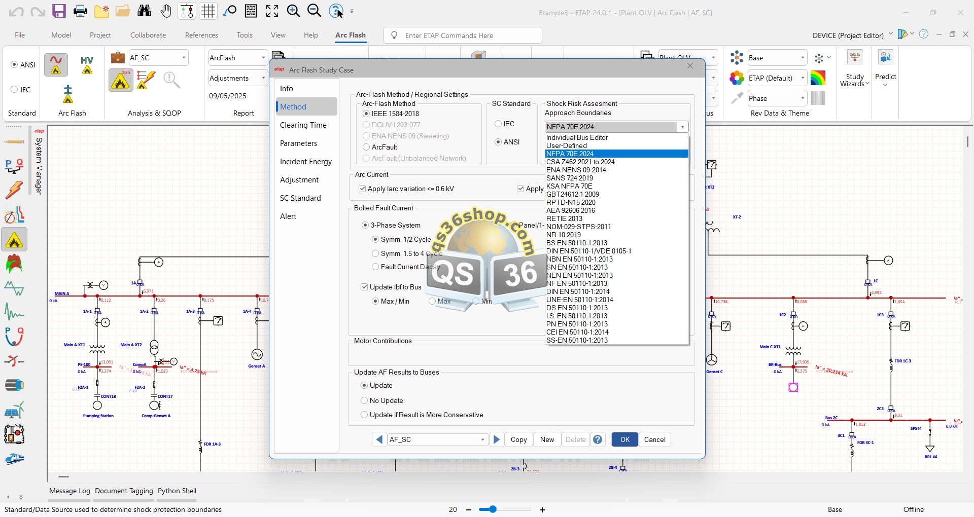Open the Phase dropdown
The height and width of the screenshot is (517, 974).
tap(803, 98)
